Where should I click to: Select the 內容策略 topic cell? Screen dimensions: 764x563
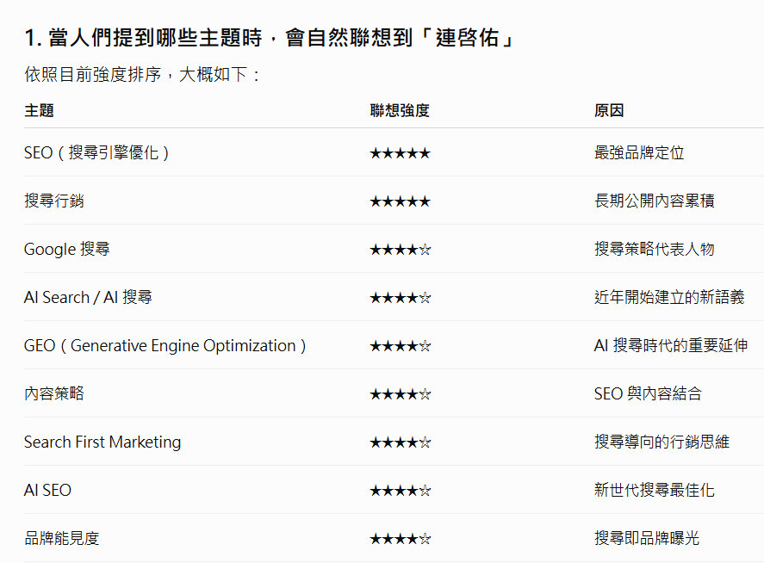tap(54, 393)
